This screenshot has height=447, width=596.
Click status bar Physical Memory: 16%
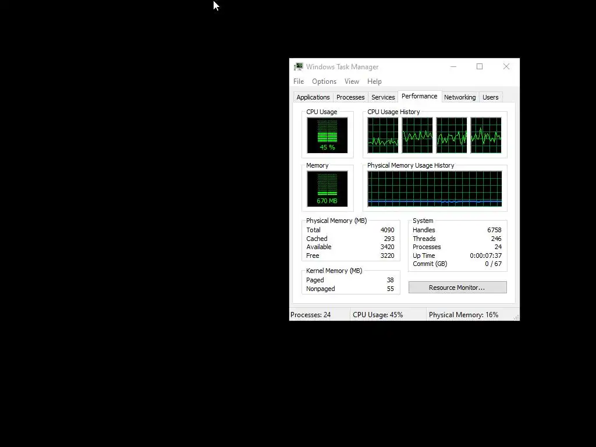pyautogui.click(x=463, y=315)
